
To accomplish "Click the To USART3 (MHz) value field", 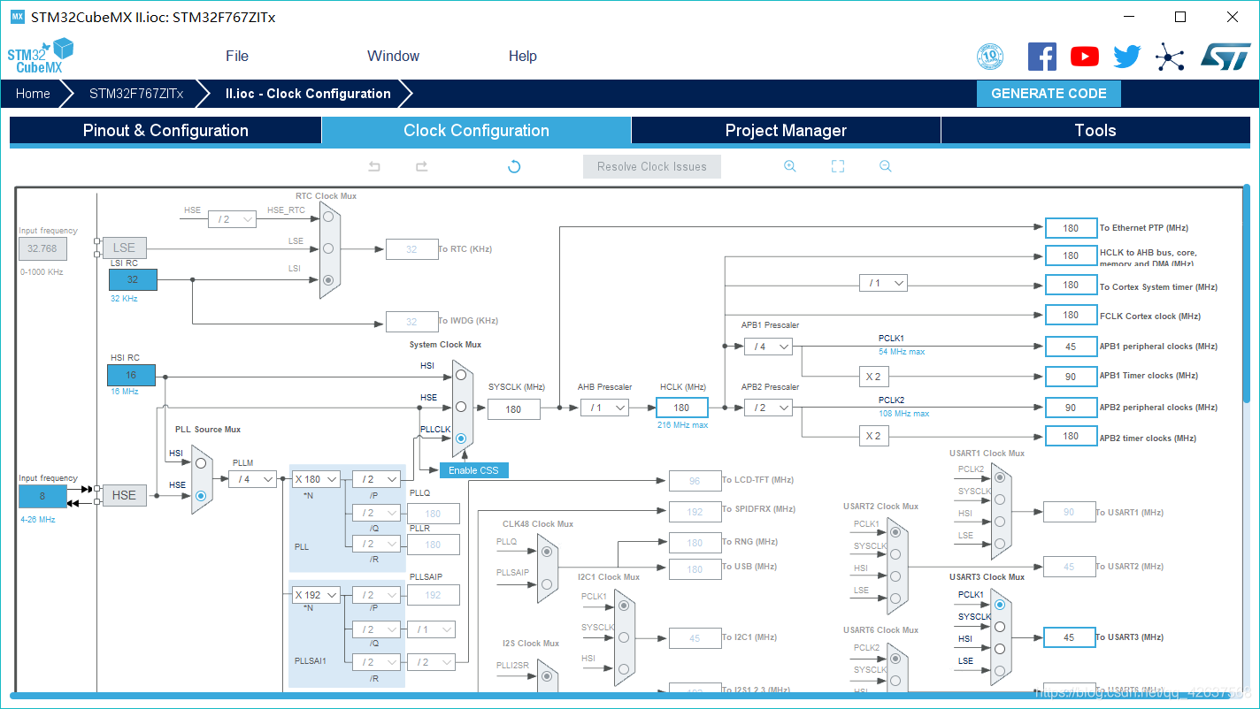I will [1069, 637].
